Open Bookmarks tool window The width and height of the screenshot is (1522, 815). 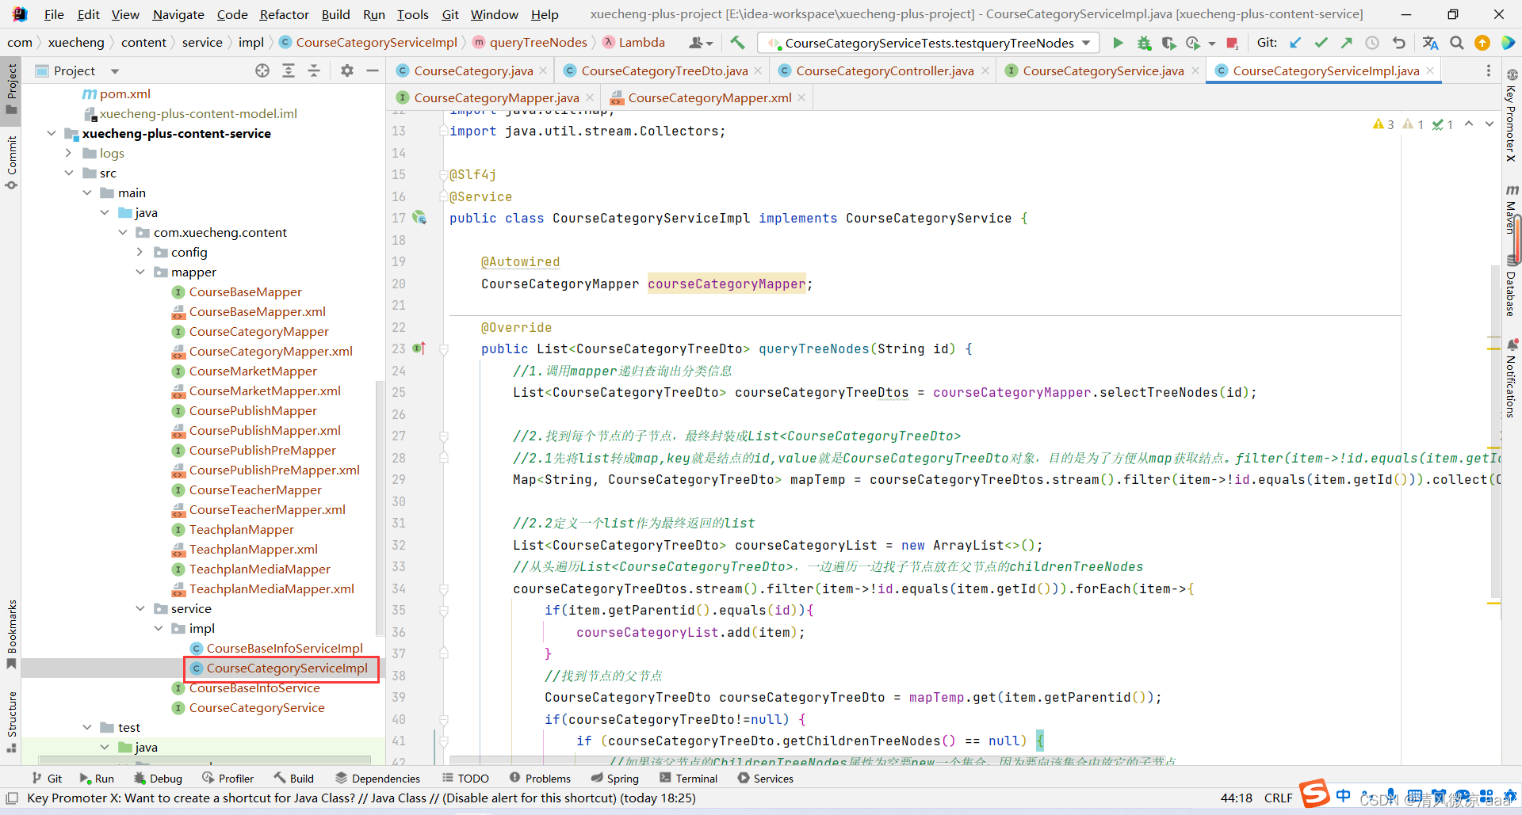pos(11,634)
